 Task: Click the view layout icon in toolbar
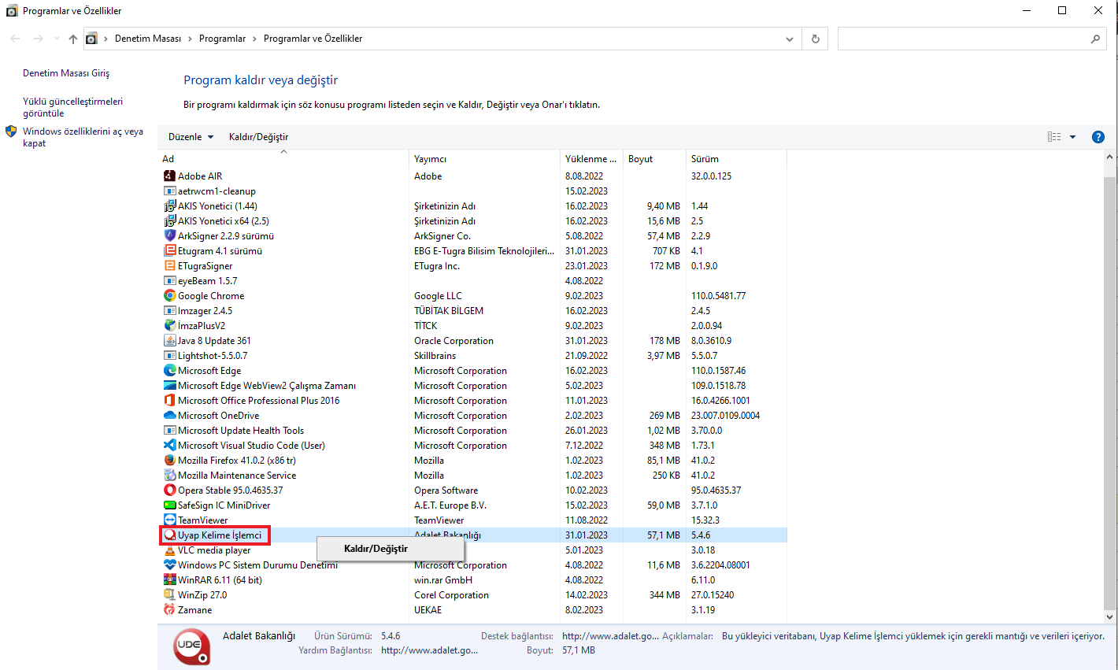1054,137
